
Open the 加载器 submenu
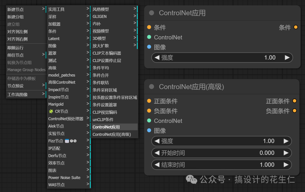pyautogui.click(x=69, y=24)
